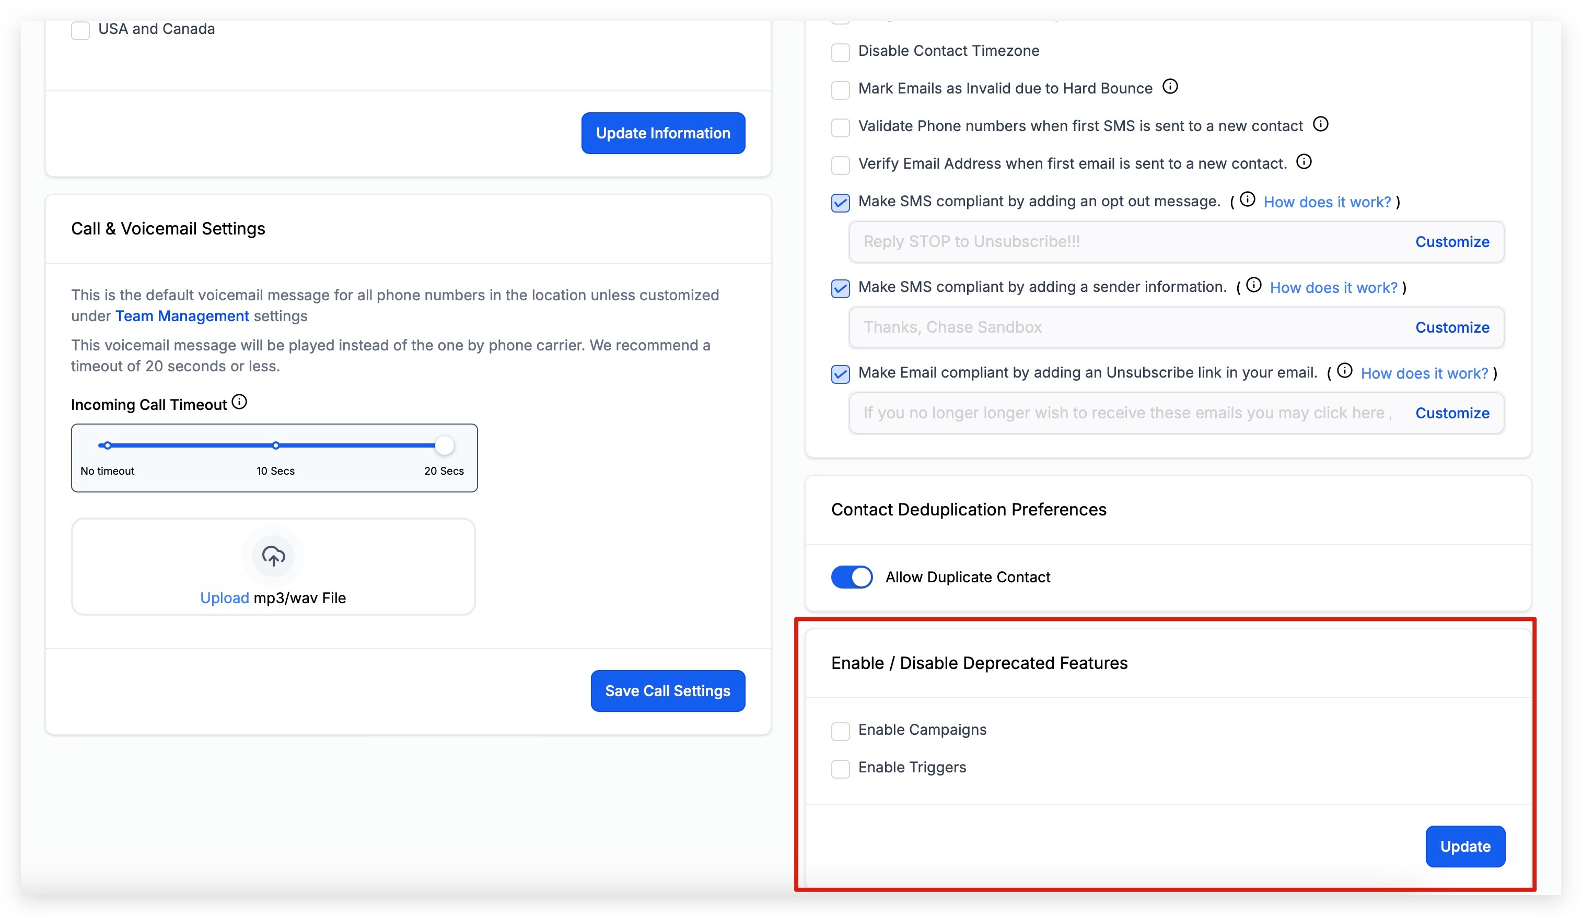Screen dimensions: 1582x916
Task: Tick the USA and Canada checkbox
Action: point(80,30)
